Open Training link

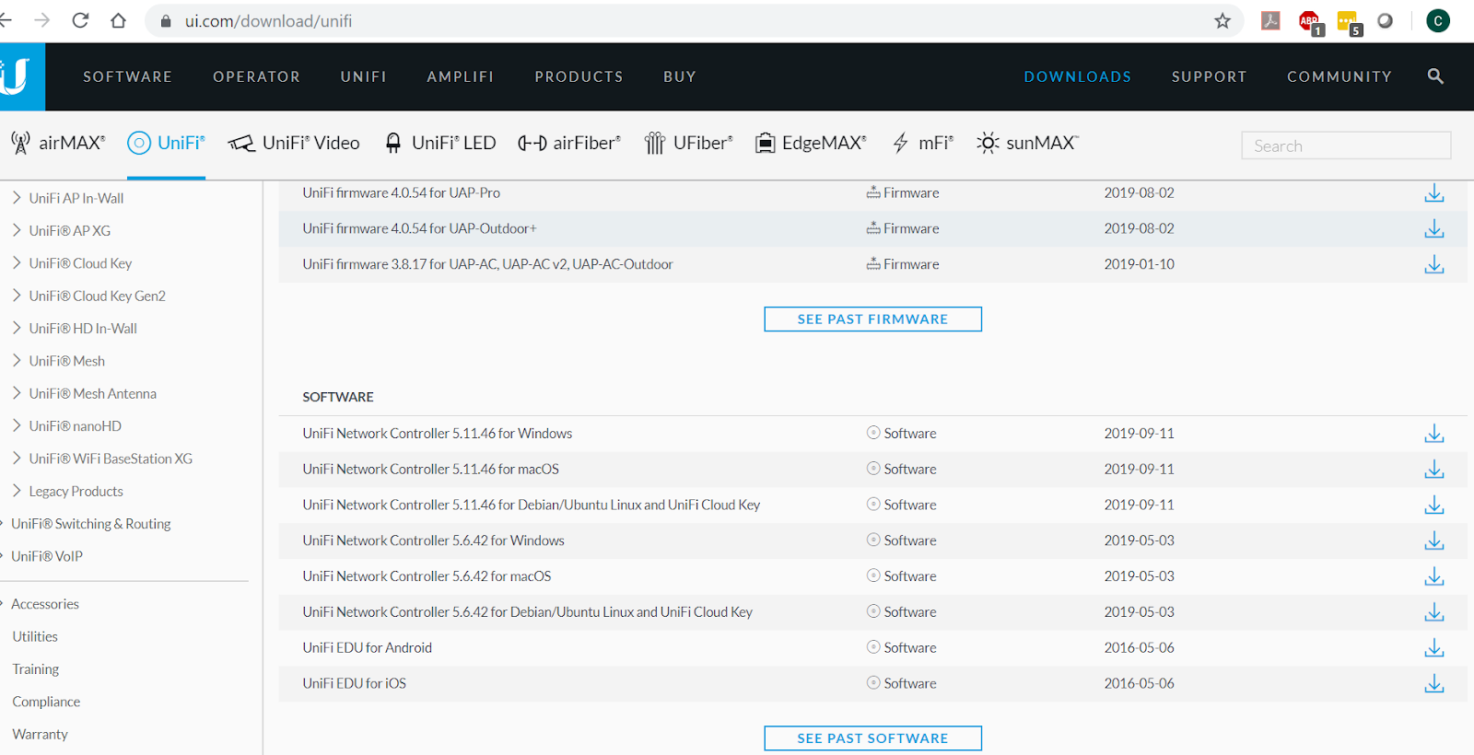tap(36, 669)
